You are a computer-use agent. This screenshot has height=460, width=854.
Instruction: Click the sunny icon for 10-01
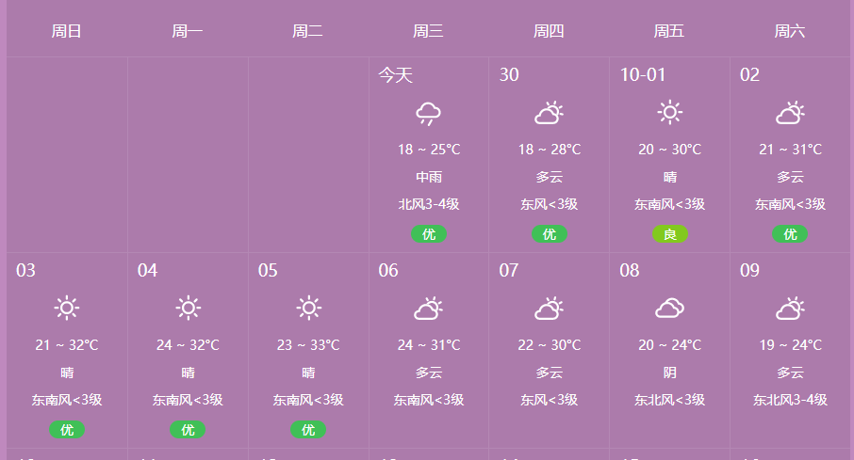pos(670,113)
